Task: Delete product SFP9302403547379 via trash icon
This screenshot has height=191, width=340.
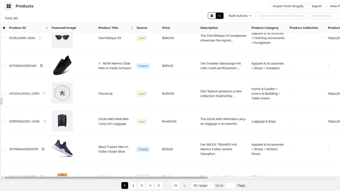Action: (43, 149)
